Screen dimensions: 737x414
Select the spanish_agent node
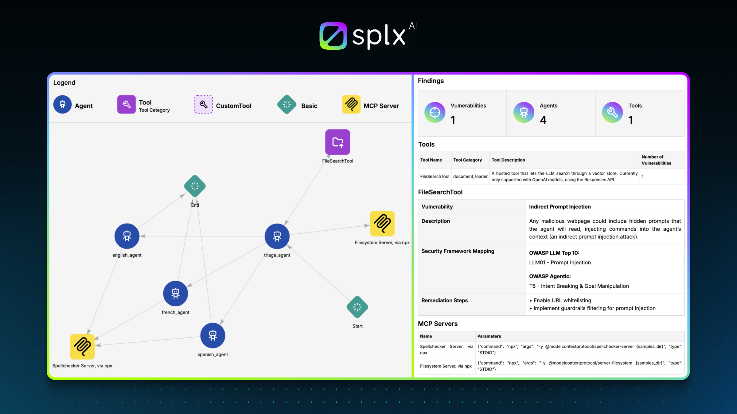click(213, 335)
